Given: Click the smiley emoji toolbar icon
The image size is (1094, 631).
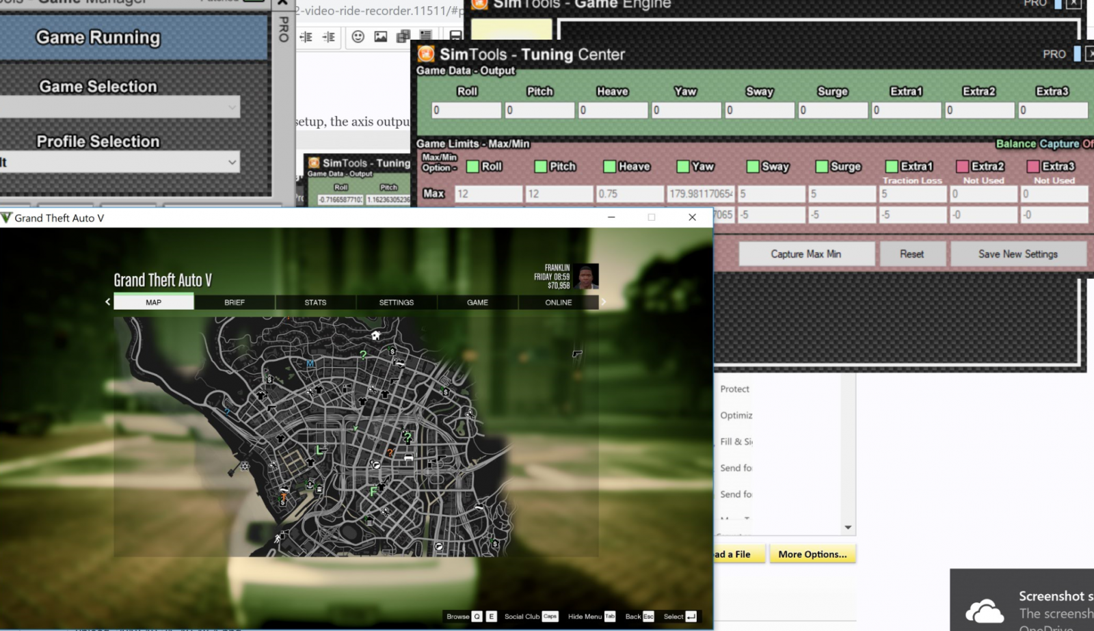Looking at the screenshot, I should (x=358, y=37).
